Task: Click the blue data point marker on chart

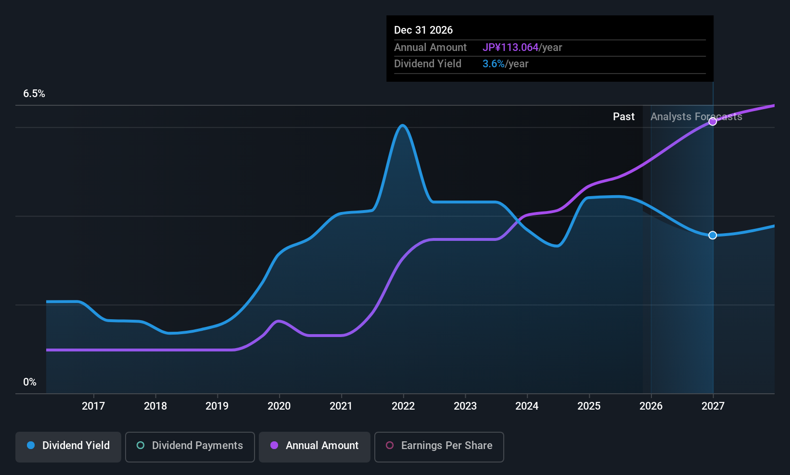Action: tap(713, 235)
